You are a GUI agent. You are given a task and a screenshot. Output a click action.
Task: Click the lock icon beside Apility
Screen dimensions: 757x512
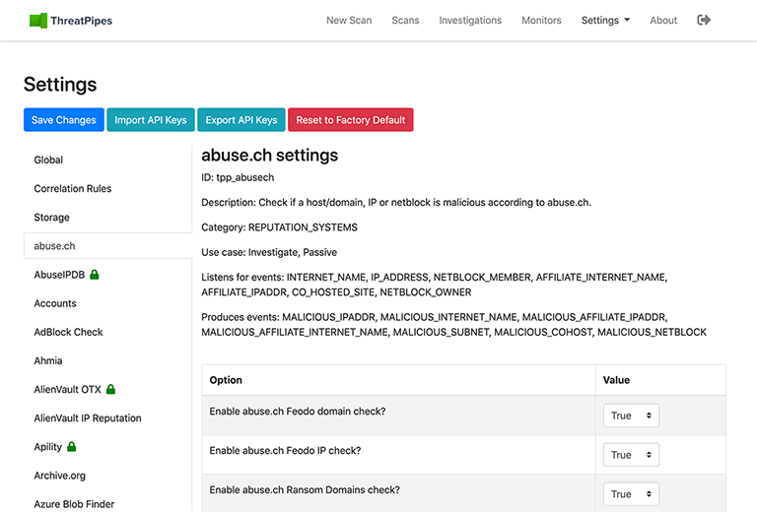click(x=72, y=447)
